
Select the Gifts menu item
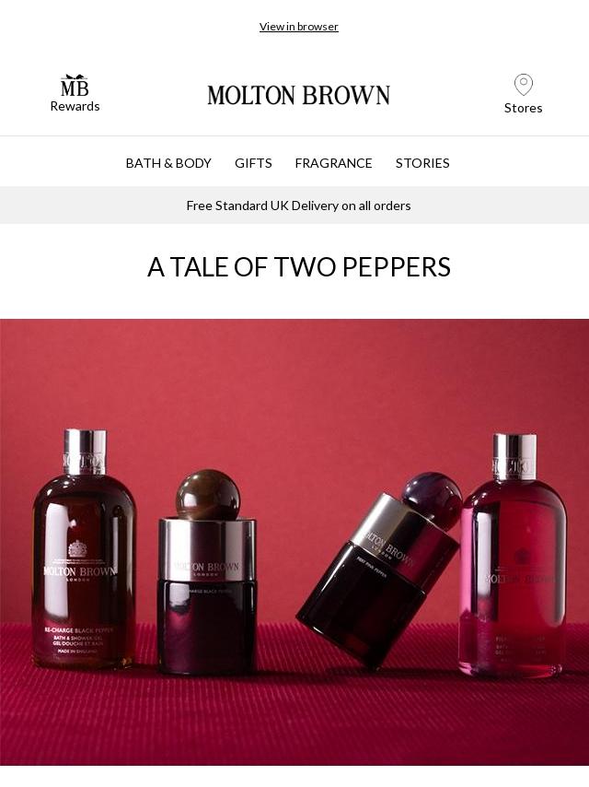[253, 163]
